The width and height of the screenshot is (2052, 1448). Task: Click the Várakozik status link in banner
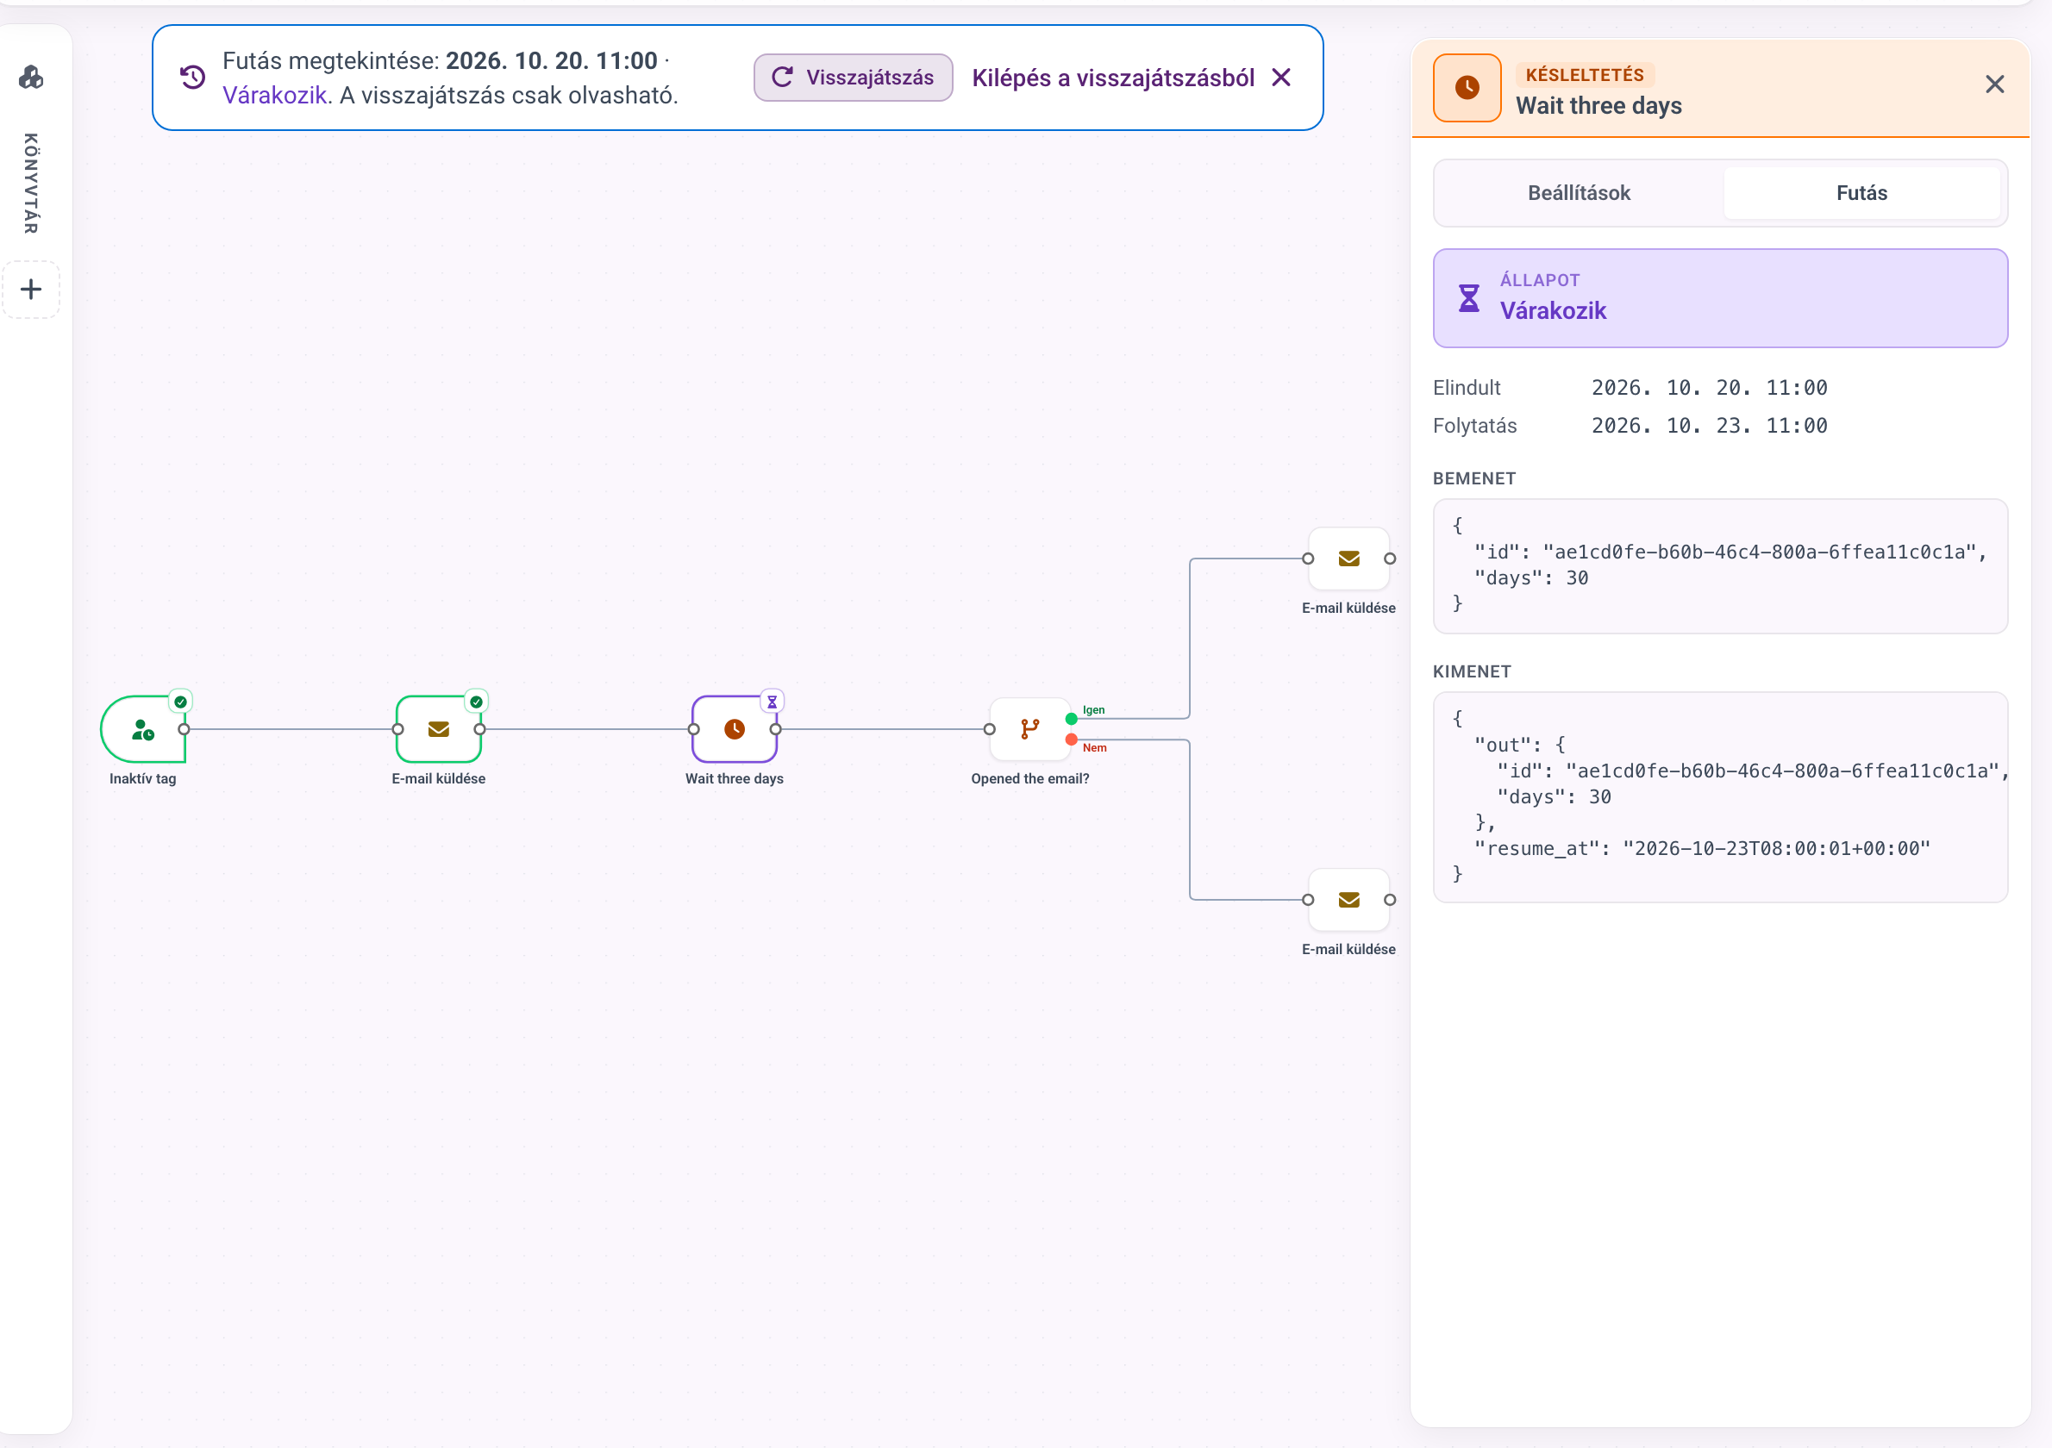(x=274, y=95)
